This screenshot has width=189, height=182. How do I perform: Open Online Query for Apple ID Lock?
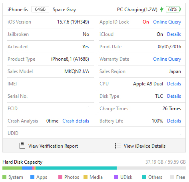click(x=167, y=22)
